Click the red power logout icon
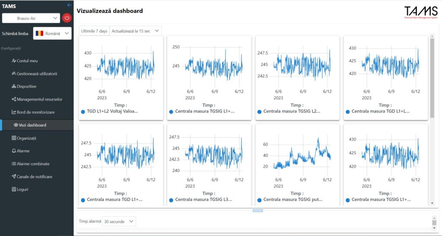Screen dimensions: 442x236 pyautogui.click(x=67, y=18)
